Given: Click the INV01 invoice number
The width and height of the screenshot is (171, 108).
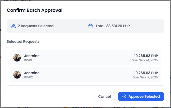Looking at the screenshot, I should tap(28, 60).
